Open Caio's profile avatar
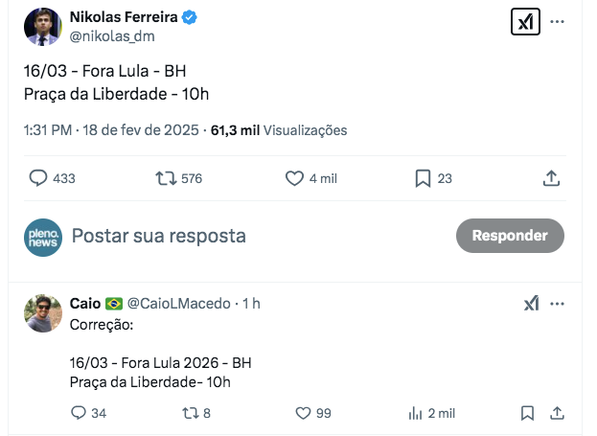This screenshot has width=597, height=436. pyautogui.click(x=43, y=313)
